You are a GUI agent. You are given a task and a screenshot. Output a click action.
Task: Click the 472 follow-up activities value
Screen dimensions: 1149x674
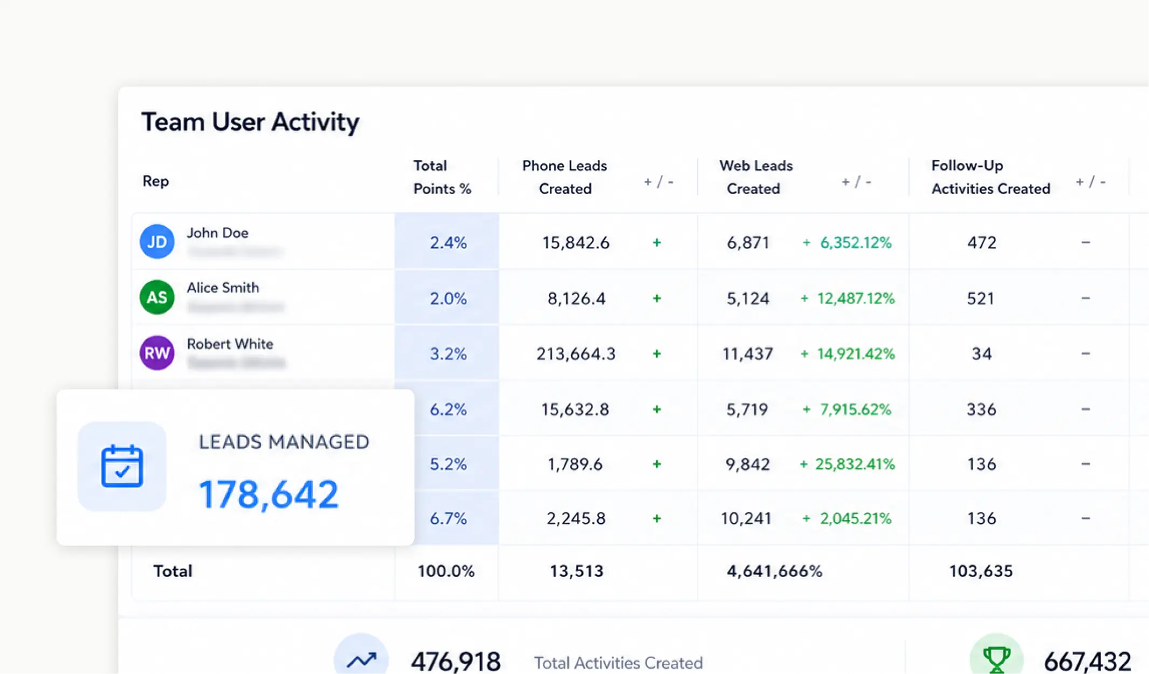point(981,242)
